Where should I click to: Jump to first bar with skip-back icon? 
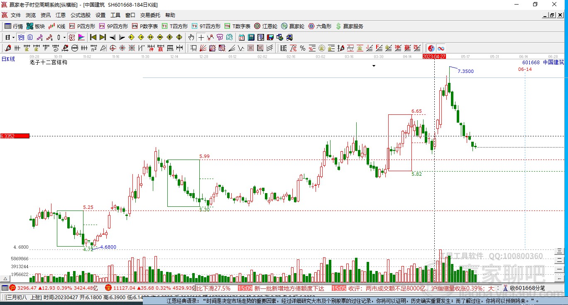point(93,37)
